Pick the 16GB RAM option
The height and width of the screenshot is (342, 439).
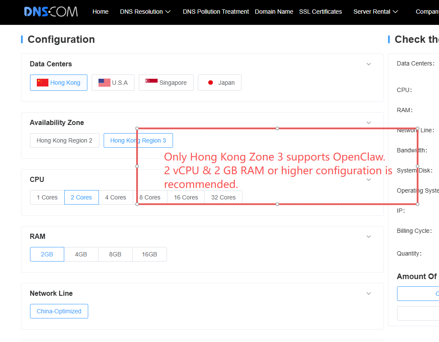(x=149, y=254)
